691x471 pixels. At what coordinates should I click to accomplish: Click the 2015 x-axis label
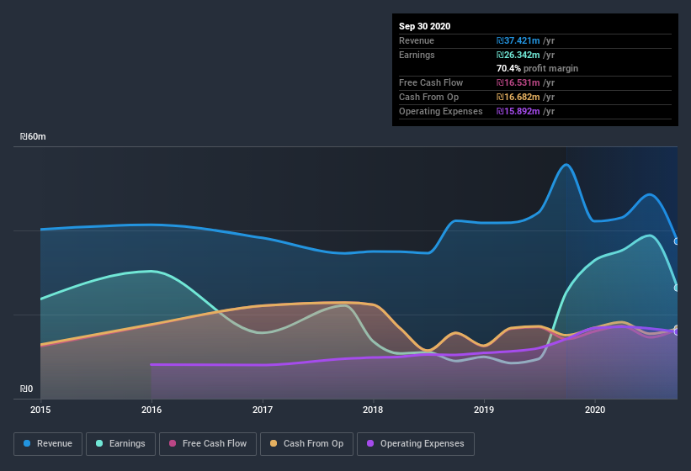pyautogui.click(x=40, y=410)
